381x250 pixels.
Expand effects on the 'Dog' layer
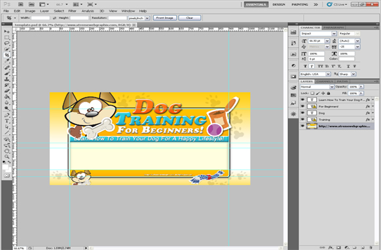(x=373, y=113)
